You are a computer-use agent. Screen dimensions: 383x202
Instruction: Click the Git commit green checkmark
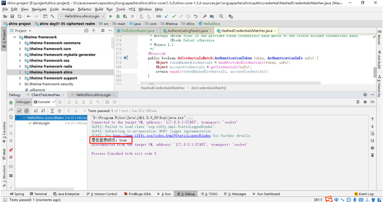[174, 16]
